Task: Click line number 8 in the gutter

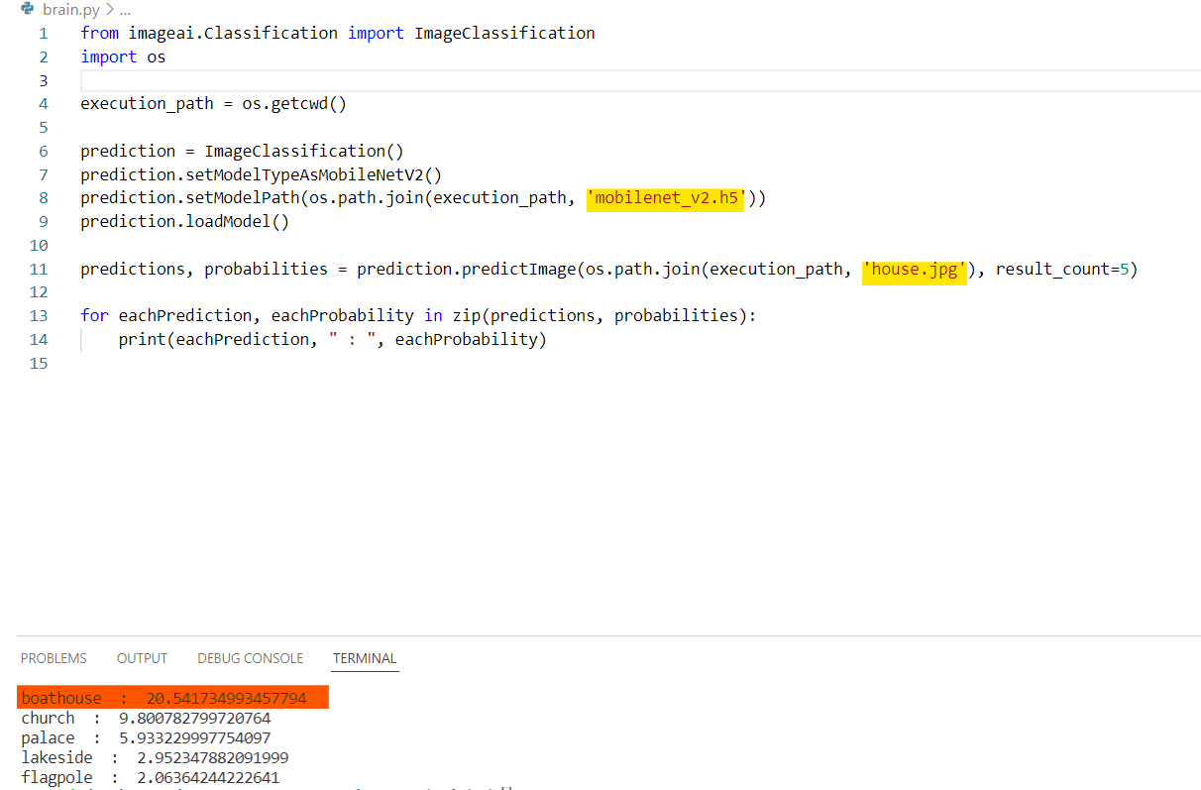Action: [43, 197]
